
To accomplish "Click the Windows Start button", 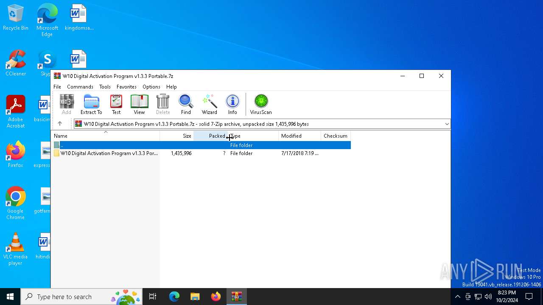I will pyautogui.click(x=10, y=297).
